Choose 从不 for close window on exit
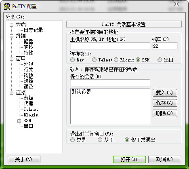The width and height of the screenshot is (189, 169). coord(100,140)
